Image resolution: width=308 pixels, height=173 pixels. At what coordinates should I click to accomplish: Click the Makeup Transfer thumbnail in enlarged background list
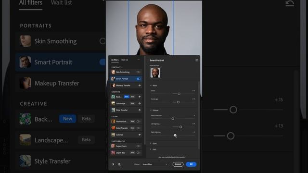[x=26, y=83]
